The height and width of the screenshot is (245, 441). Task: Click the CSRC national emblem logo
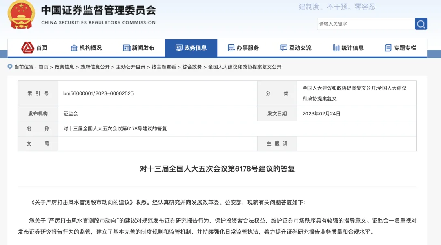pos(21,15)
